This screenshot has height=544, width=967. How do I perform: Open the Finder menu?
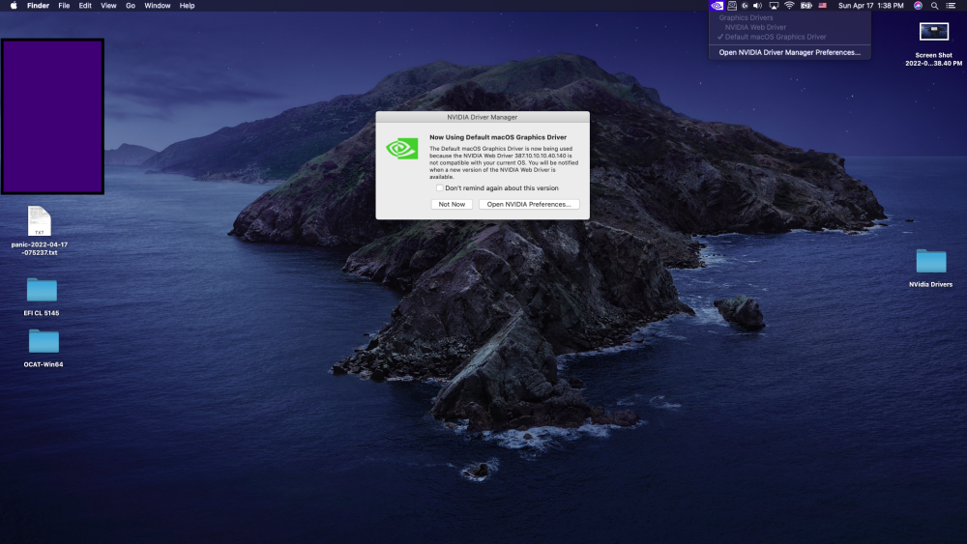pyautogui.click(x=39, y=6)
